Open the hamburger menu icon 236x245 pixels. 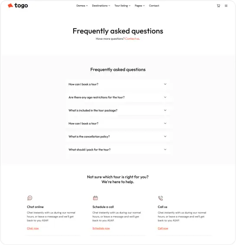click(226, 6)
